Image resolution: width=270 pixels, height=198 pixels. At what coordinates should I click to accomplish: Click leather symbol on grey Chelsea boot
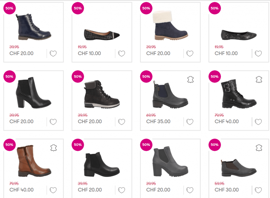[x=191, y=80]
